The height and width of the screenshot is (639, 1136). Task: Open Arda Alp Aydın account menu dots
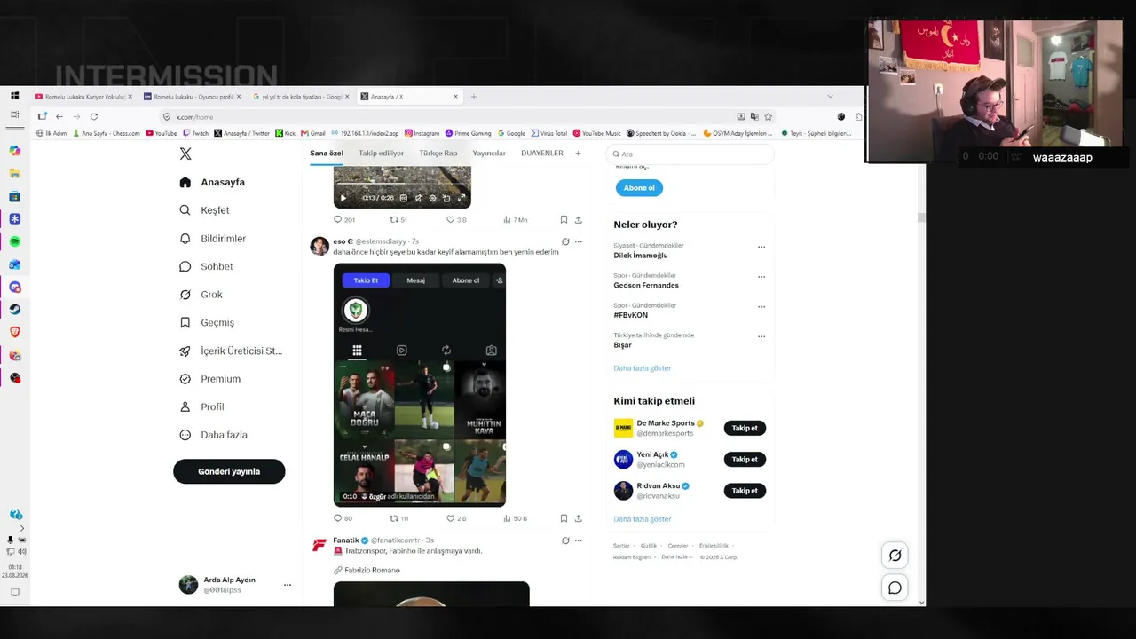(x=287, y=585)
